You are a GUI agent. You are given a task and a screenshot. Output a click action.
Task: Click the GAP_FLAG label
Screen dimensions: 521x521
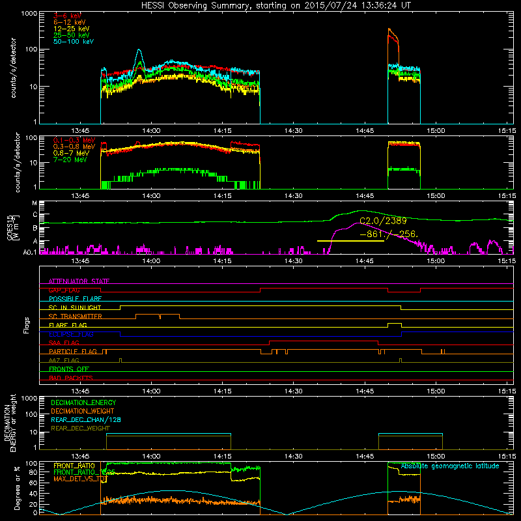click(64, 290)
